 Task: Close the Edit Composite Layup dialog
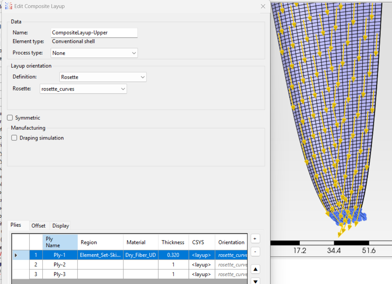pos(263,6)
